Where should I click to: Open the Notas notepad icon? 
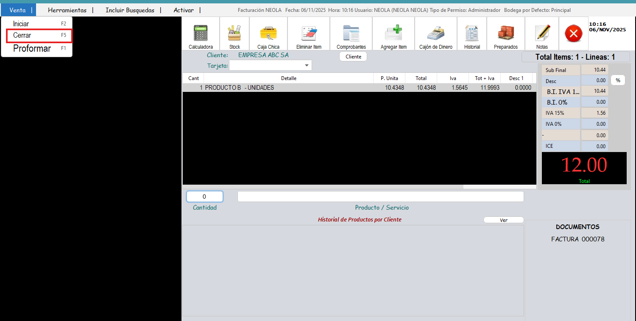[x=542, y=34]
